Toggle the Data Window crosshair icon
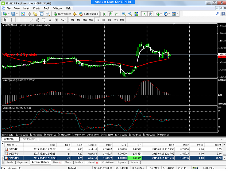 coord(29,14)
